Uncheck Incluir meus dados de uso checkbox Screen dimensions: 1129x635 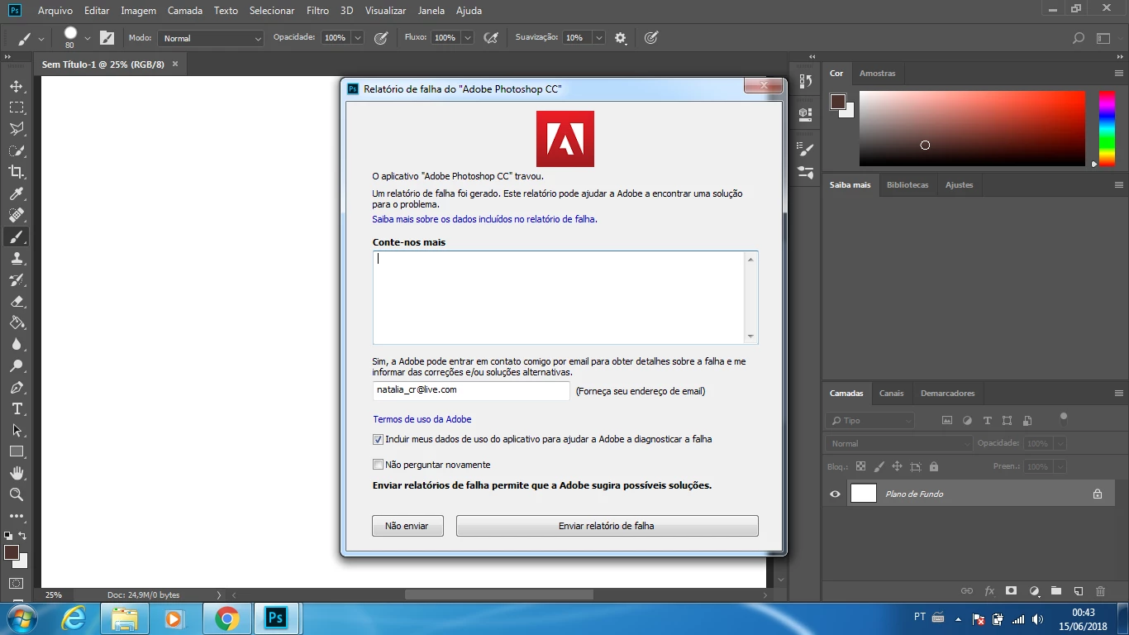pos(378,440)
